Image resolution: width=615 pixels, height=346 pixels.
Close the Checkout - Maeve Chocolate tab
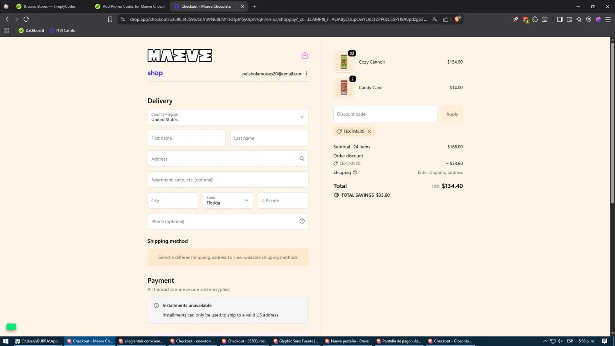point(242,7)
